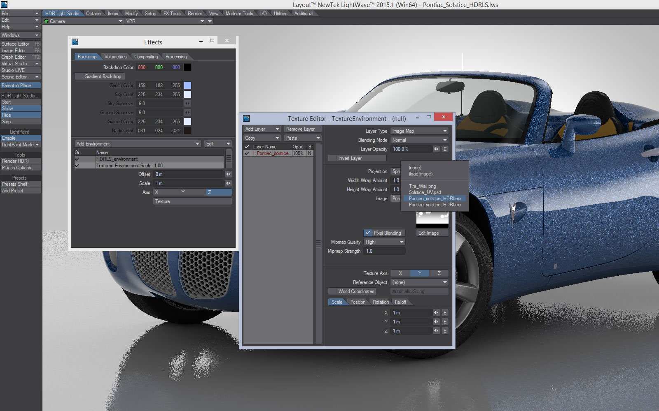Image resolution: width=659 pixels, height=411 pixels.
Task: Click Render HDRI button in sidebar
Action: click(x=21, y=161)
